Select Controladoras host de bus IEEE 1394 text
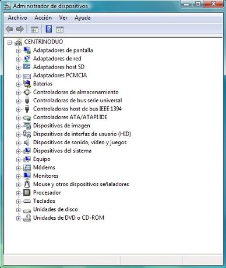226x268 pixels. [x=77, y=109]
